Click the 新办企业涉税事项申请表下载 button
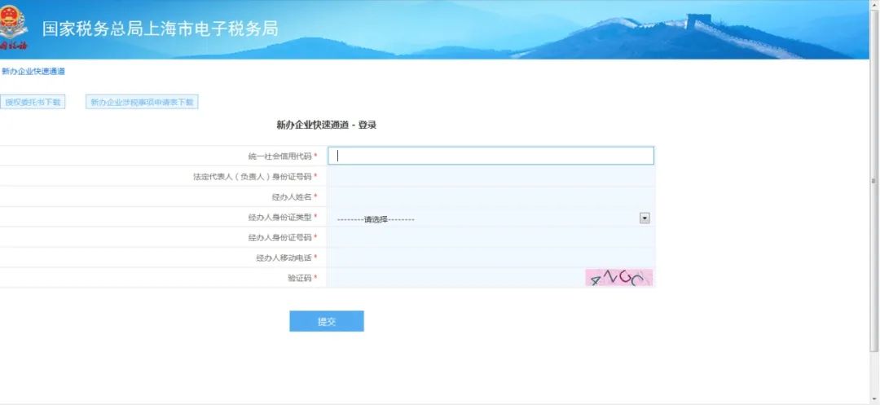 142,102
